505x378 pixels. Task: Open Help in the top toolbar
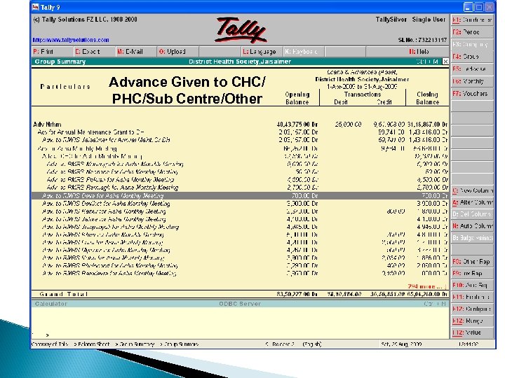point(419,51)
